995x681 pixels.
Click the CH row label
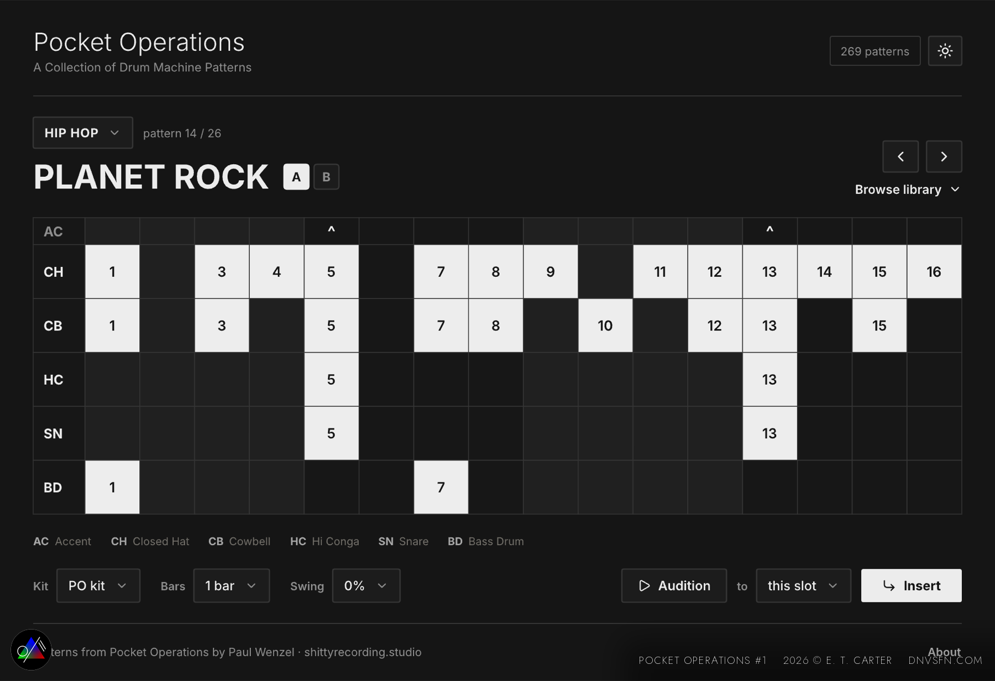click(x=54, y=272)
